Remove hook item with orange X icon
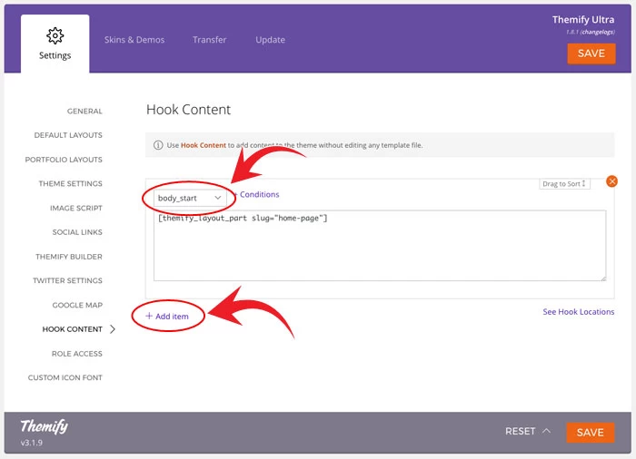This screenshot has width=636, height=459. point(611,181)
